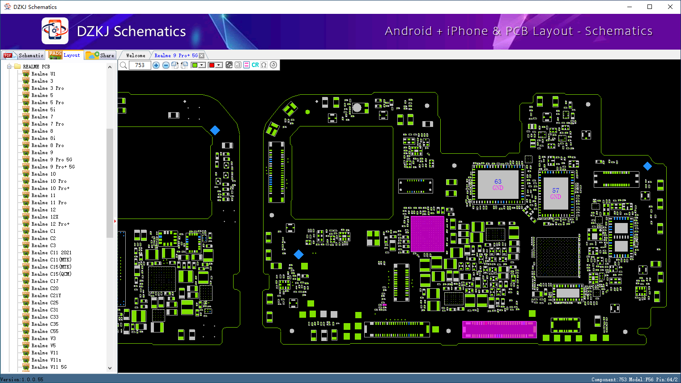Image resolution: width=681 pixels, height=383 pixels.
Task: Maximize the DZKJ Schematics window
Action: [x=650, y=7]
